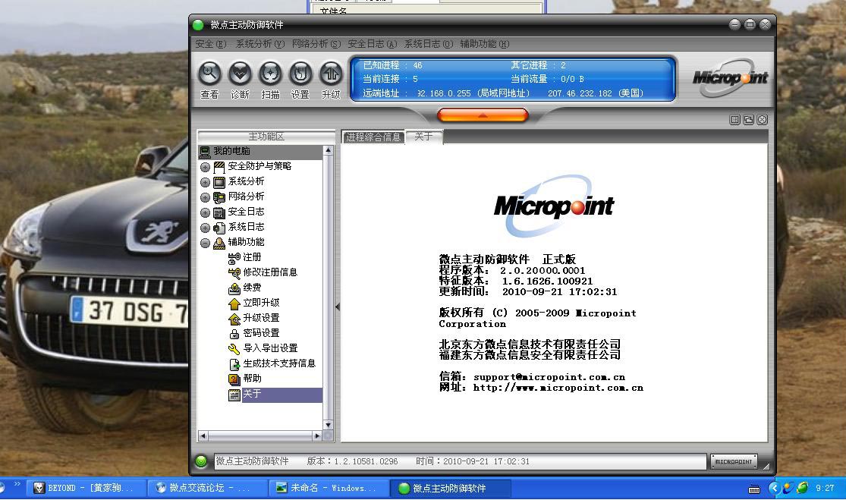The width and height of the screenshot is (846, 500).
Task: Expand the 网络分析 tree node
Action: pos(205,197)
